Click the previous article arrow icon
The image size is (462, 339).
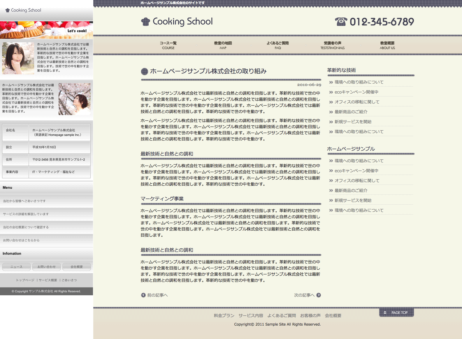point(143,295)
